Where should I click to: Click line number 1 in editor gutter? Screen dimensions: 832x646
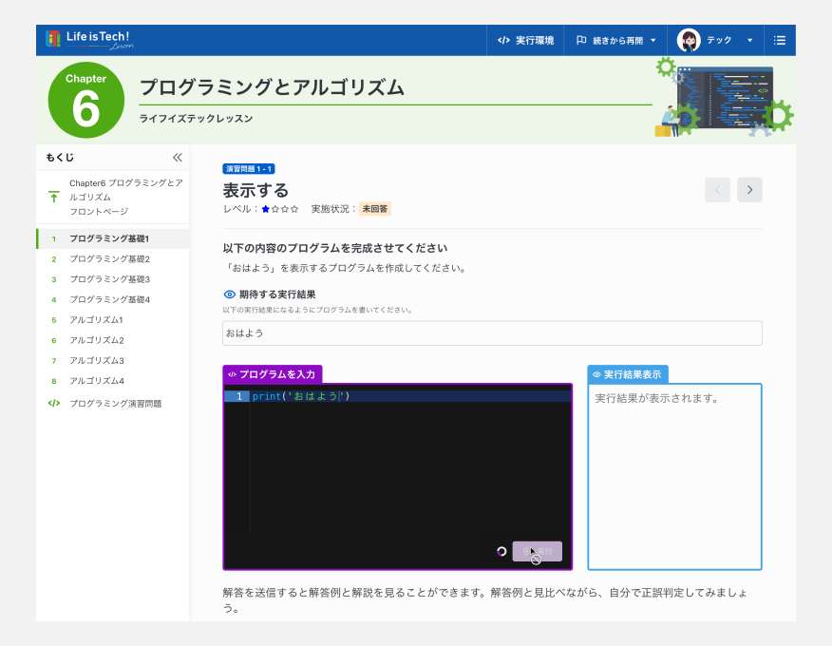coord(238,396)
